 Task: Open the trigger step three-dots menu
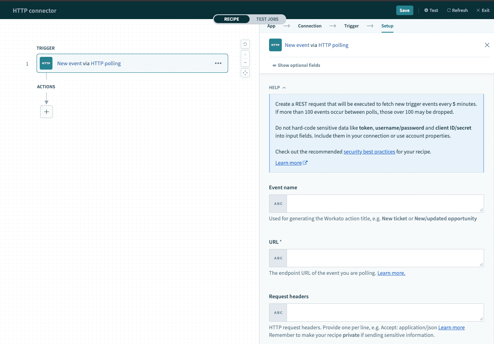[218, 63]
